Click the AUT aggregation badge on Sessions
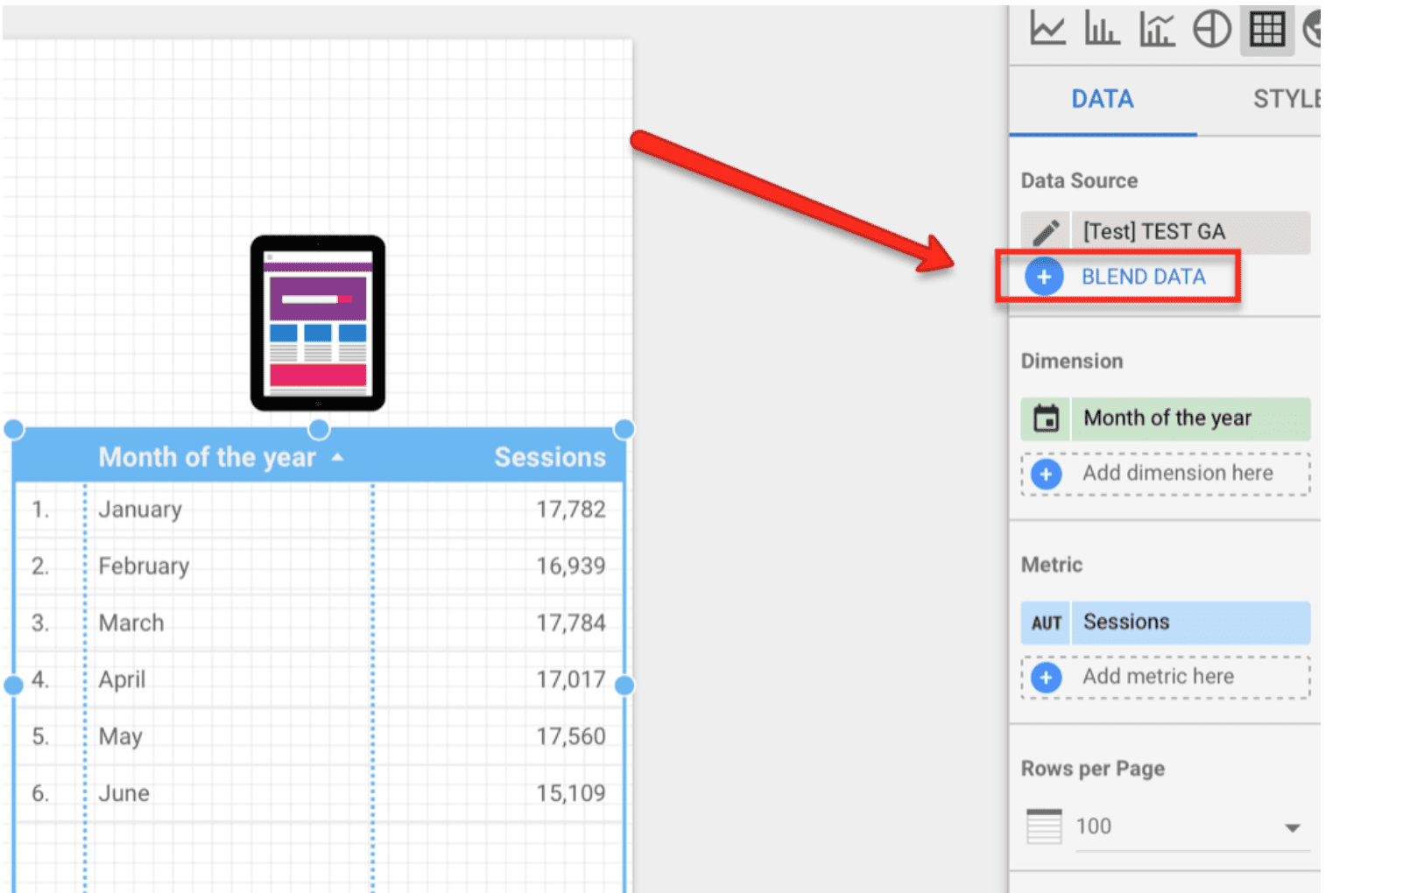The height and width of the screenshot is (893, 1403). point(1046,622)
